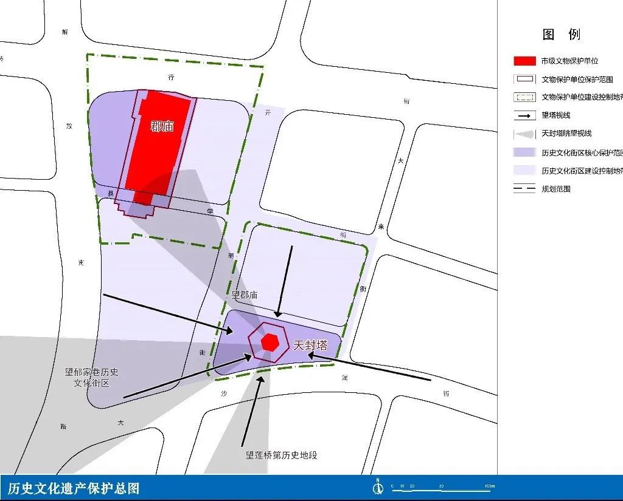Click the 100m scale label
This screenshot has height=501, width=623.
490,486
